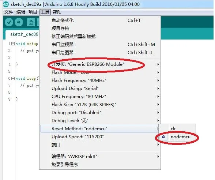
Task: Click the comment on line 2
Action: pyautogui.click(x=30, y=50)
